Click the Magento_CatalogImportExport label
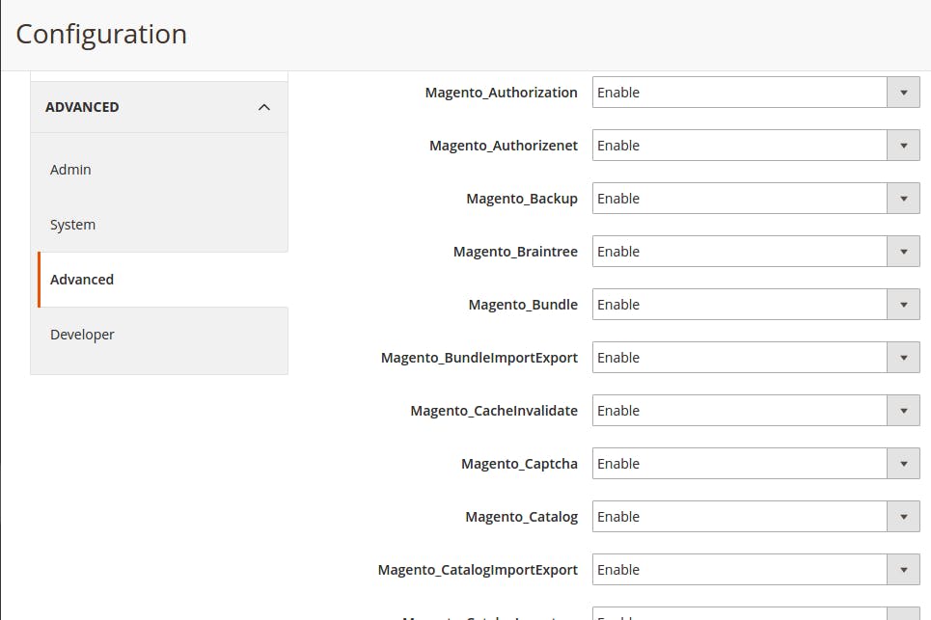 [478, 570]
